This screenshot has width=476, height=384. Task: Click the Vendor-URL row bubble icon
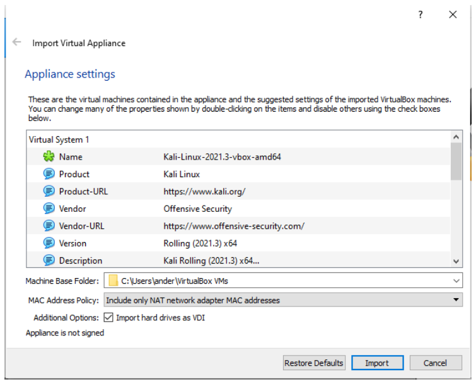49,226
